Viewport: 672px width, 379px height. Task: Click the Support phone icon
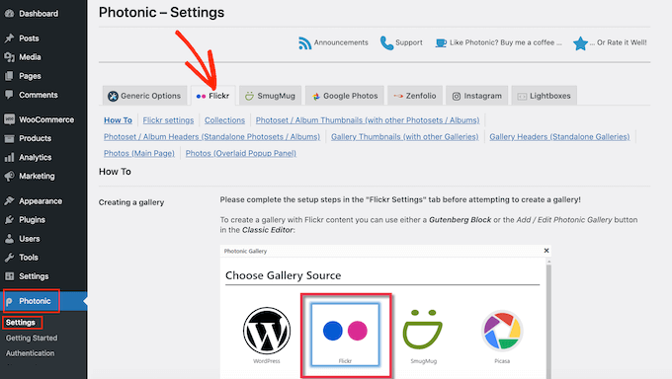(x=386, y=42)
